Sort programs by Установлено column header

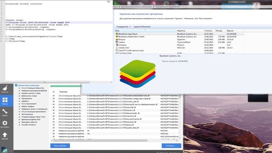pyautogui.click(x=209, y=31)
